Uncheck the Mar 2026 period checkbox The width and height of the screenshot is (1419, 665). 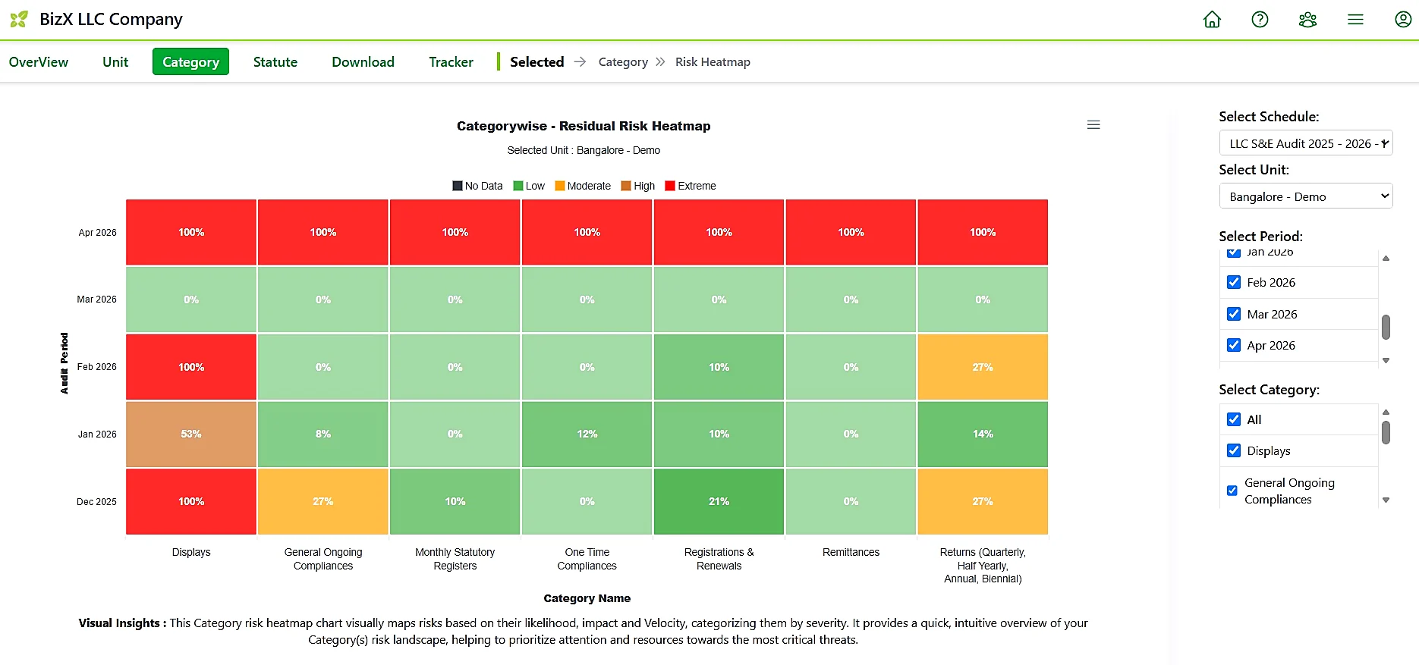tap(1234, 314)
